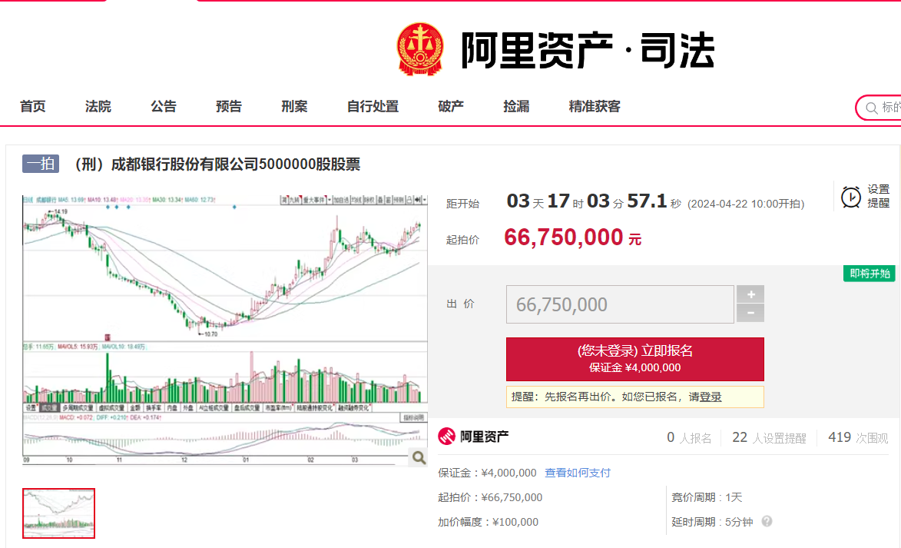Click the 即将开始 green status tag
This screenshot has width=901, height=548.
(x=870, y=274)
